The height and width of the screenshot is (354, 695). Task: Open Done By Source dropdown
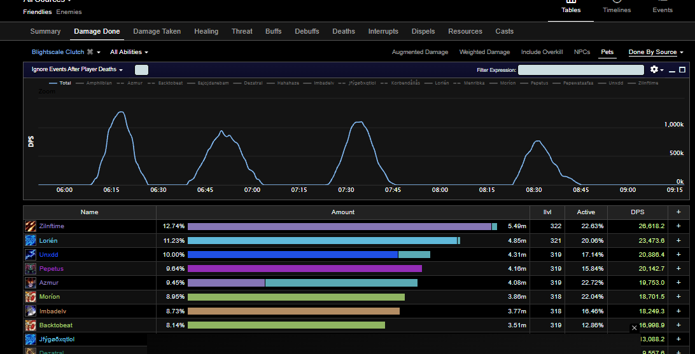(656, 51)
